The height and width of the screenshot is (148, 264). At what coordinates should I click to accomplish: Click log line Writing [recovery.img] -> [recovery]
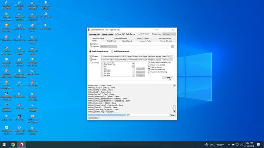[x=105, y=105]
